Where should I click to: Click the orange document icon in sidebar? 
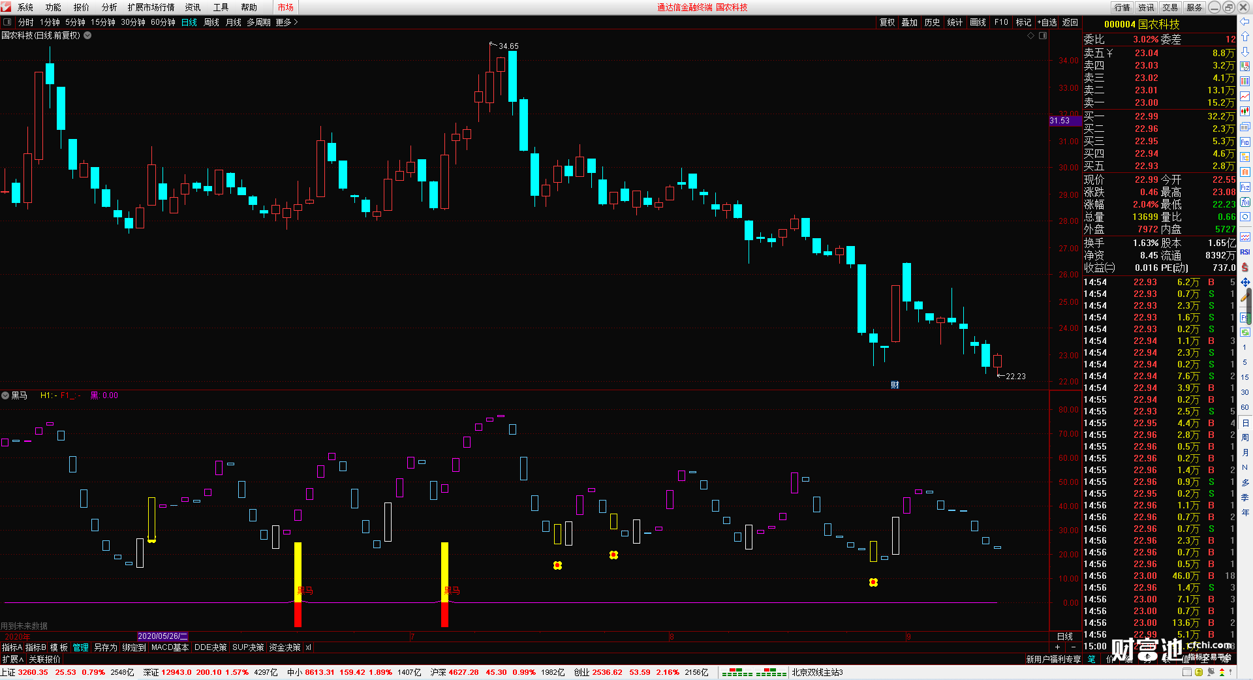point(1245,172)
